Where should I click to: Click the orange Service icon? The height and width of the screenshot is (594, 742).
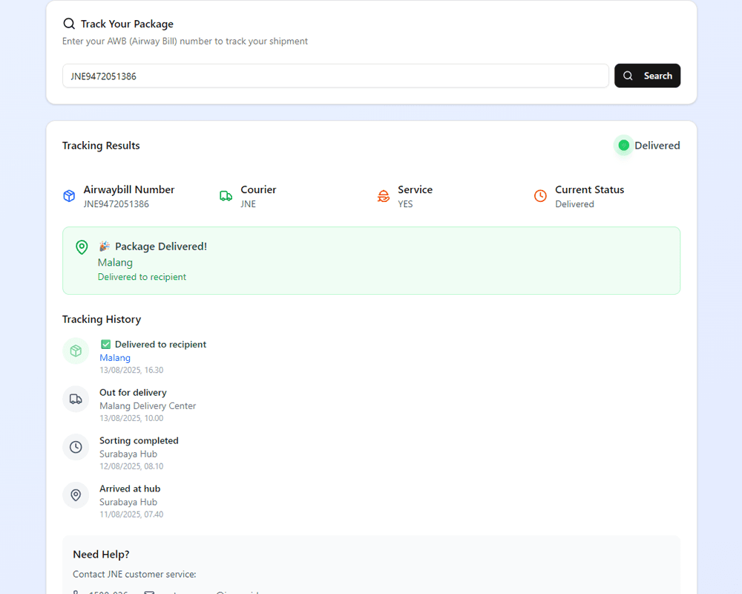pyautogui.click(x=384, y=196)
